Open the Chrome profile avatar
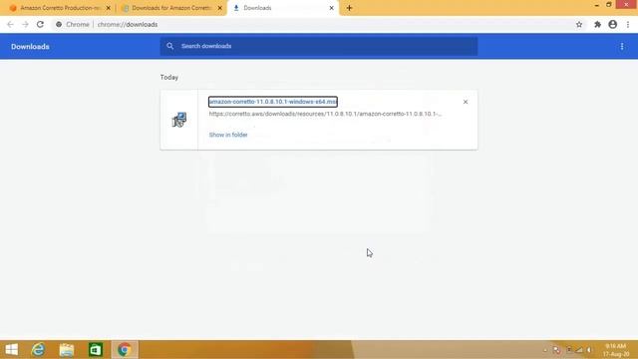 [x=613, y=24]
